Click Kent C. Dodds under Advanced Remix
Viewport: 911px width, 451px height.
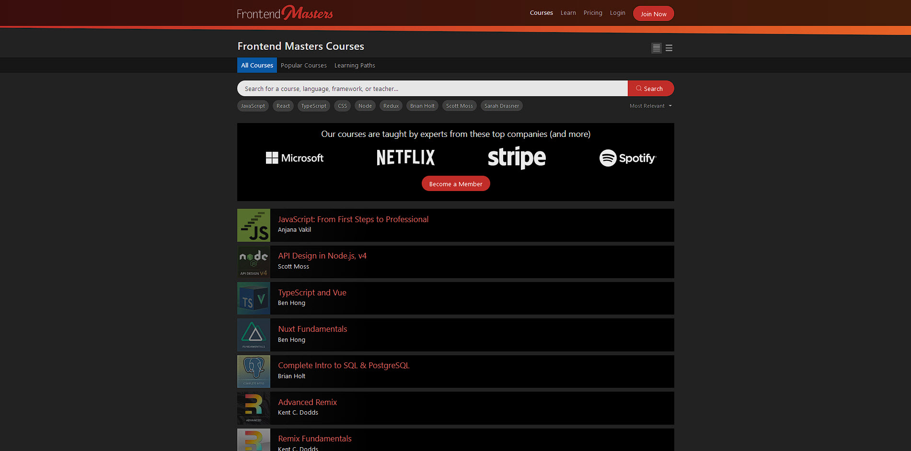tap(298, 413)
